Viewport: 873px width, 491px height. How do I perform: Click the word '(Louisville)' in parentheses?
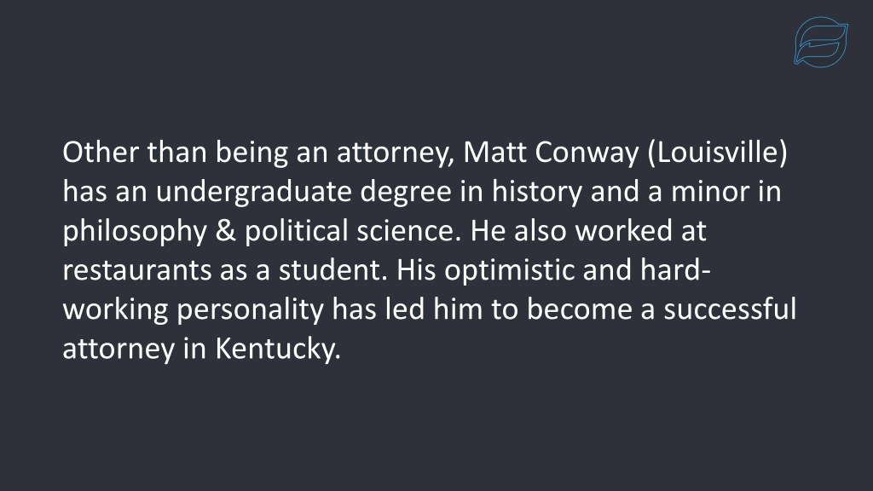point(718,153)
